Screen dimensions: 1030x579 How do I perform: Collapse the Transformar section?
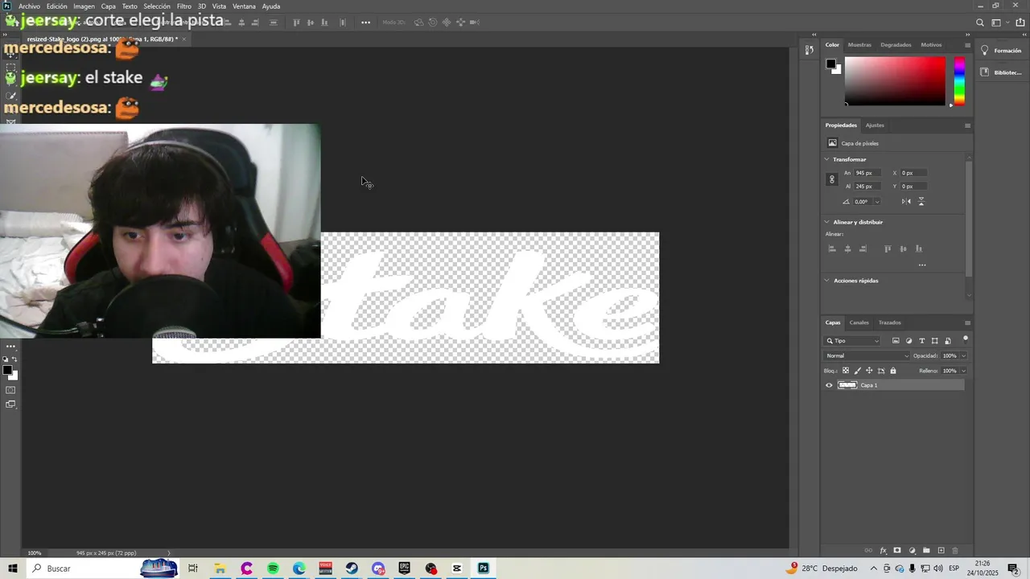click(827, 159)
